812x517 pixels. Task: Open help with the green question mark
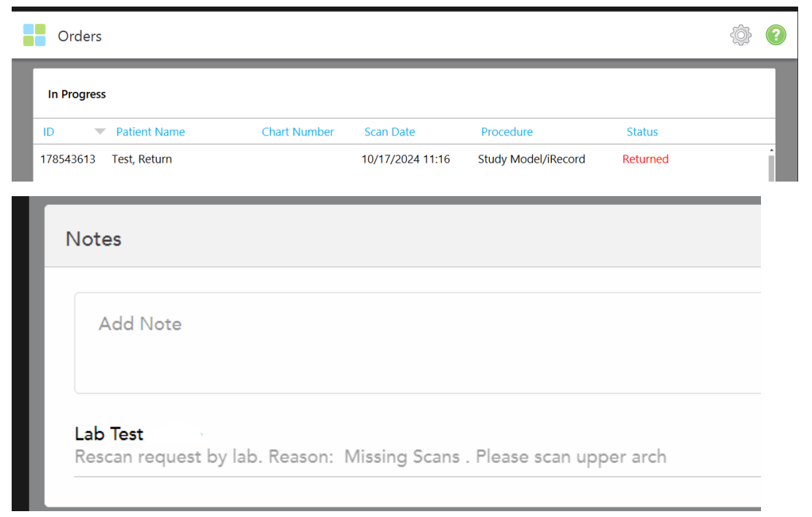click(776, 35)
